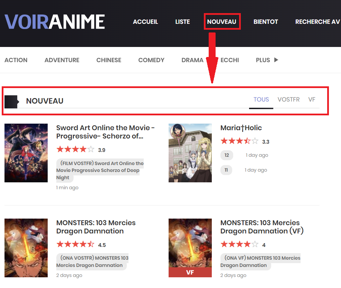This screenshot has width=341, height=288.
Task: Browse the ACTION genre
Action: tap(16, 60)
